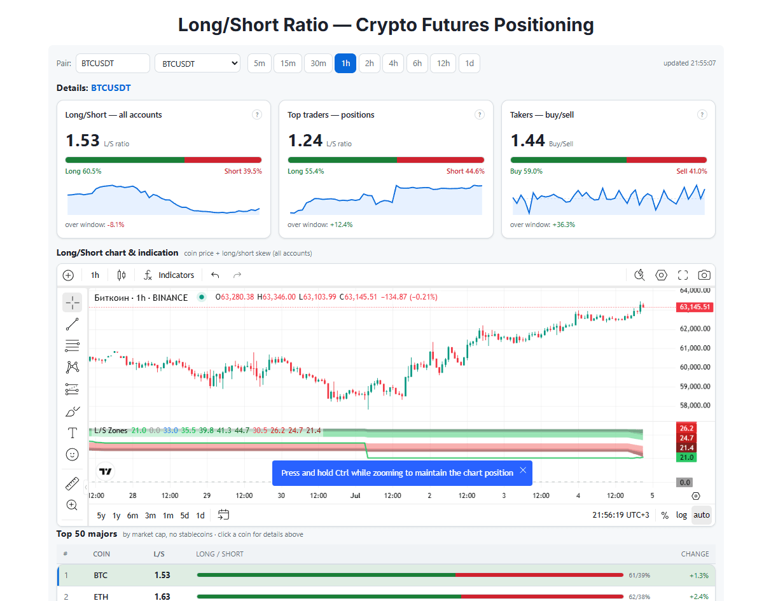Image resolution: width=757 pixels, height=601 pixels.
Task: Take a chart snapshot with camera icon
Action: pyautogui.click(x=704, y=275)
